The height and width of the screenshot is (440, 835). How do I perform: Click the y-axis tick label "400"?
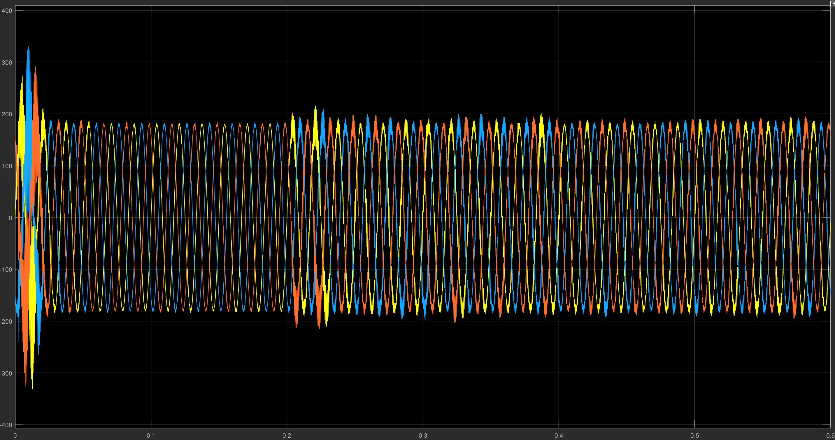pos(7,11)
